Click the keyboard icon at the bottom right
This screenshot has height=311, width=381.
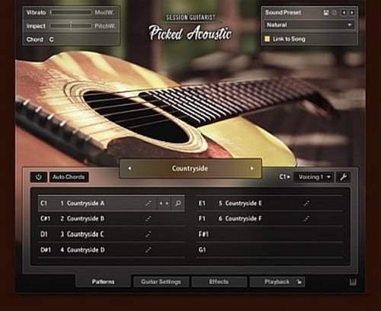353,282
